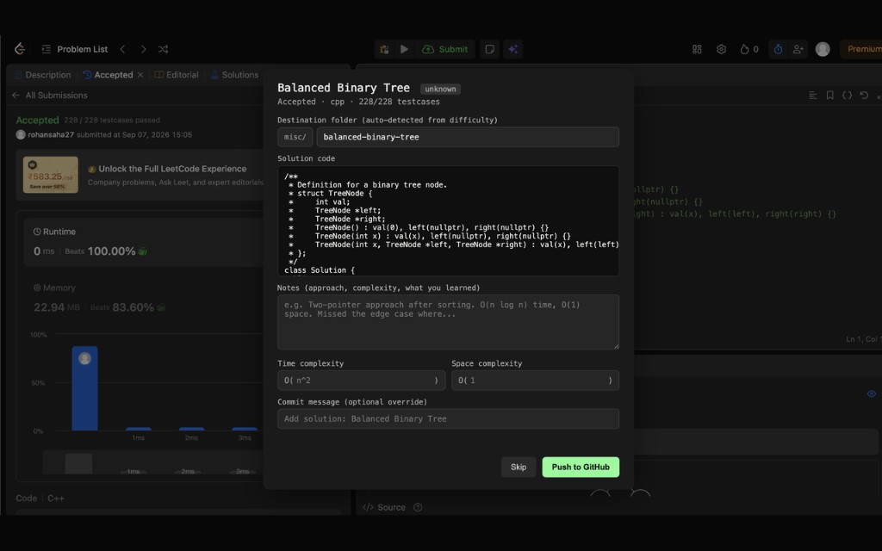Image resolution: width=882 pixels, height=551 pixels.
Task: Submit the solution with Submit button
Action: (x=445, y=49)
